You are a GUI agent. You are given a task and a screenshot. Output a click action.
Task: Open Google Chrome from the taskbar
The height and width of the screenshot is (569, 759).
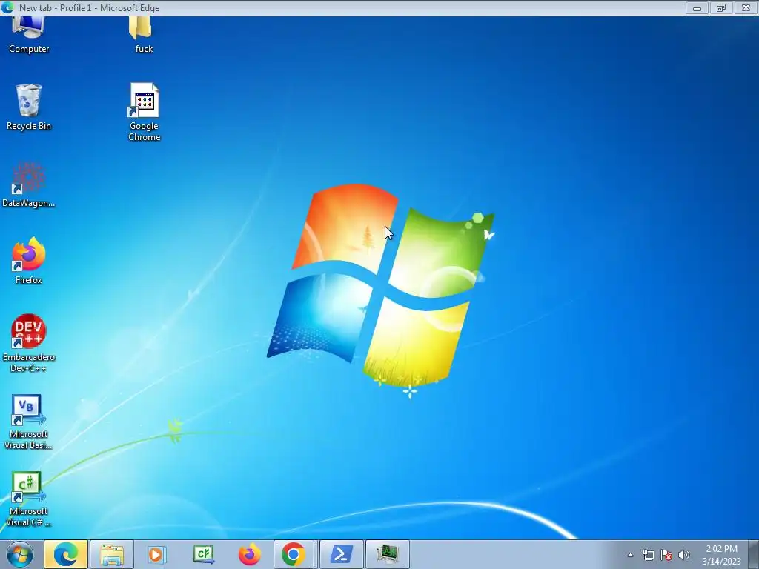click(294, 554)
